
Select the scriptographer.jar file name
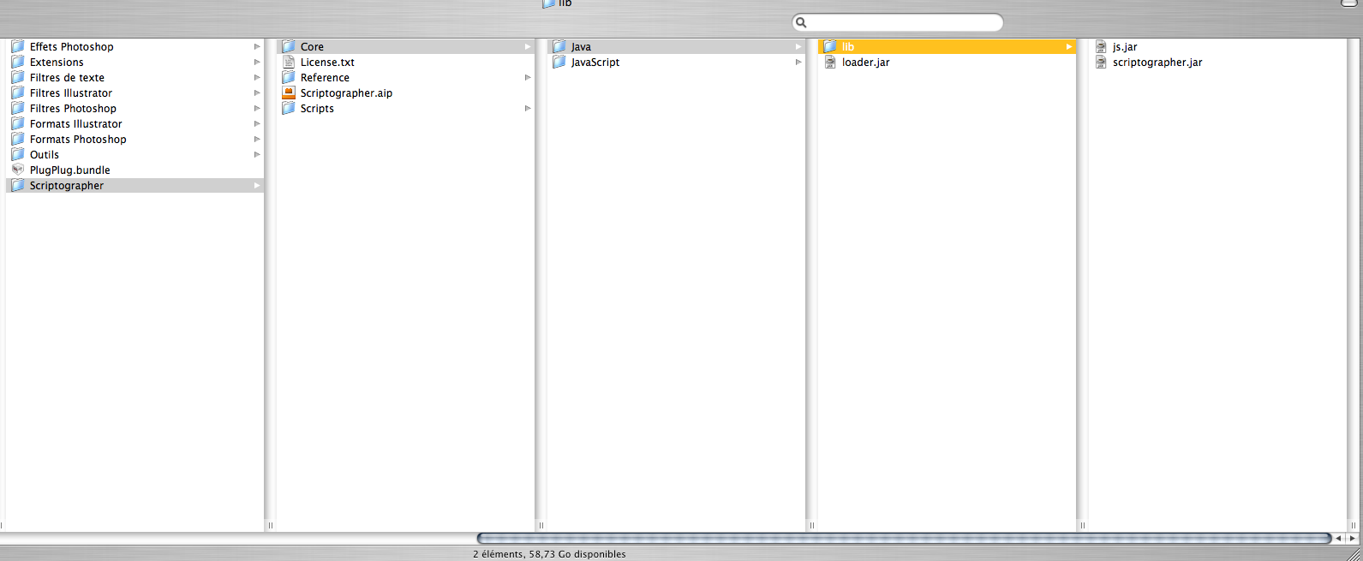click(1157, 62)
